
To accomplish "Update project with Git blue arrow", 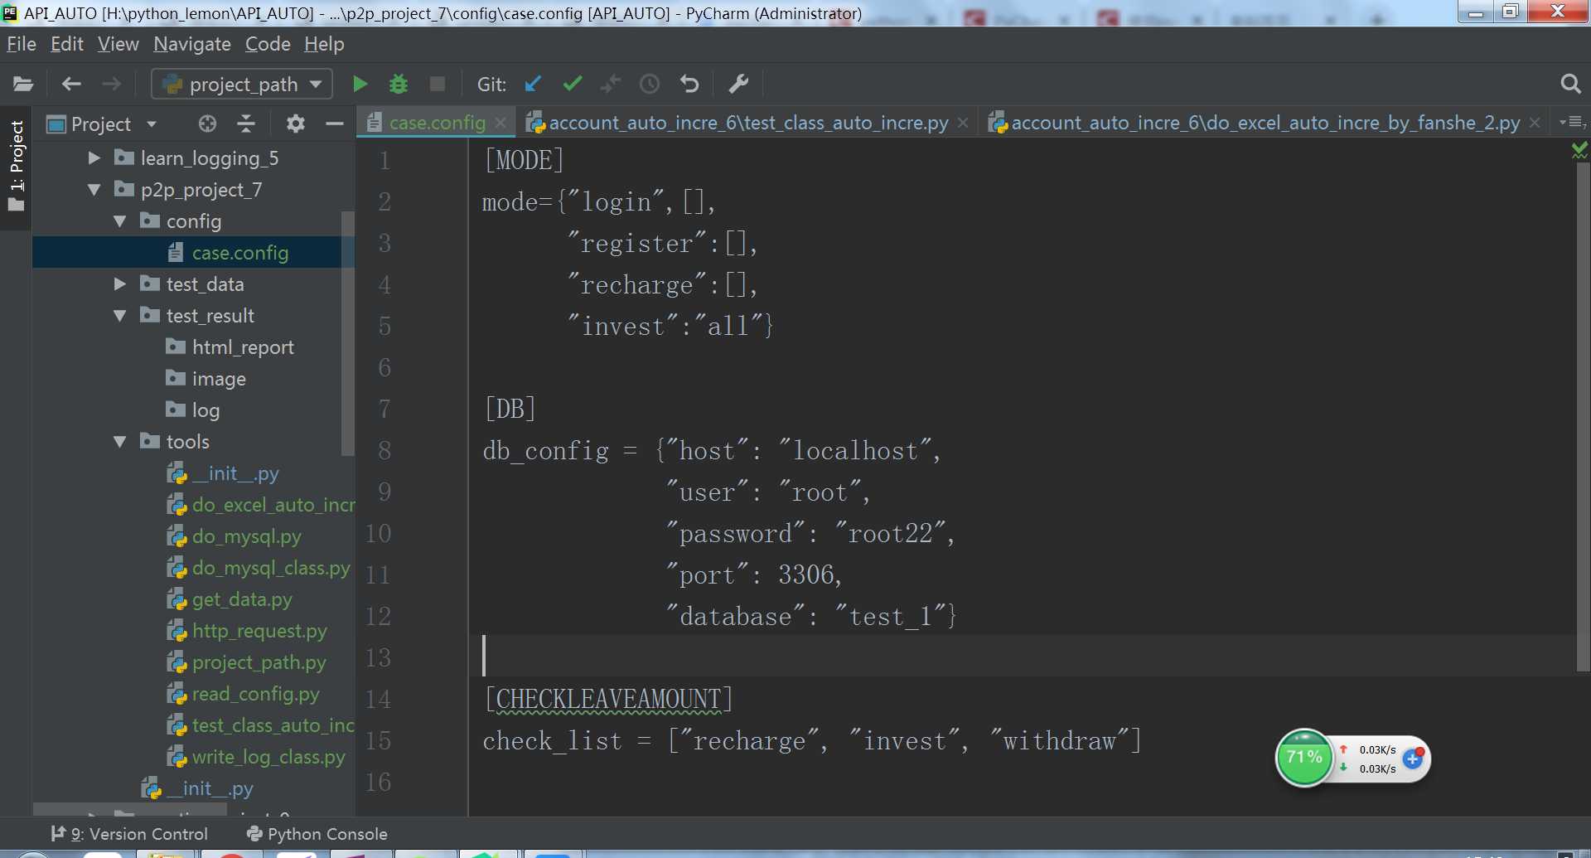I will pyautogui.click(x=533, y=84).
